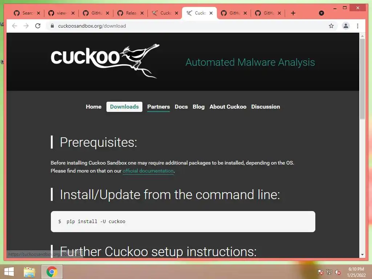This screenshot has height=279, width=372.
Task: Open Chrome tab search dropdown circle
Action: point(321,13)
